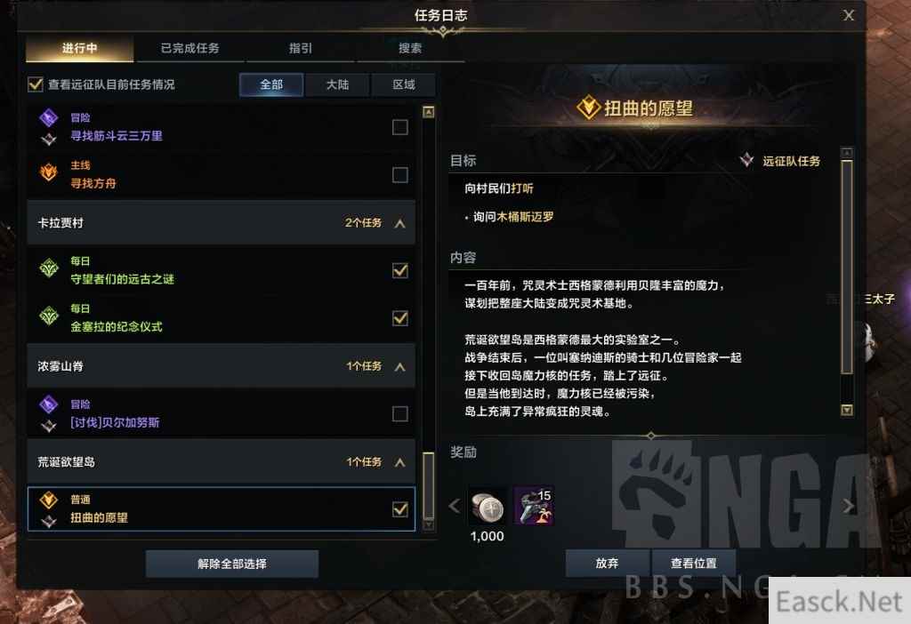
Task: Collapse the 卡拉贾村 quest group
Action: pyautogui.click(x=399, y=223)
